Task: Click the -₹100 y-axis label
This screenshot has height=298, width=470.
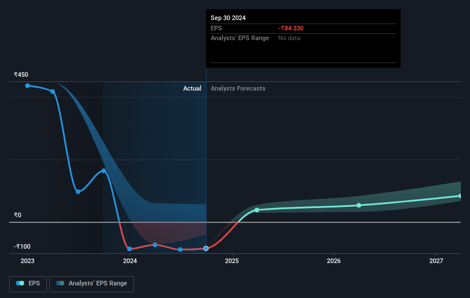Action: (22, 246)
